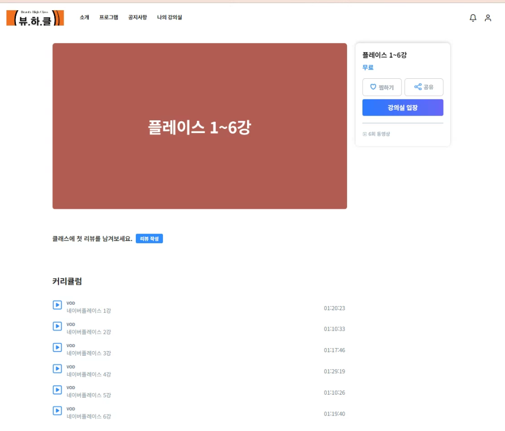Click the 무료 price label

click(x=368, y=68)
